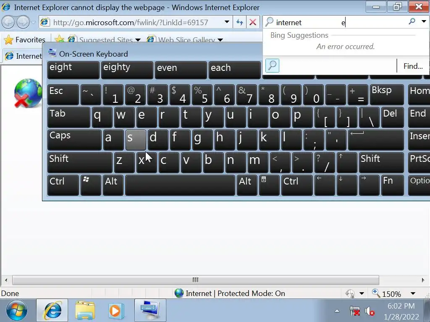Toggle the right Ctrl key
Image resolution: width=430 pixels, height=322 pixels.
(x=297, y=185)
